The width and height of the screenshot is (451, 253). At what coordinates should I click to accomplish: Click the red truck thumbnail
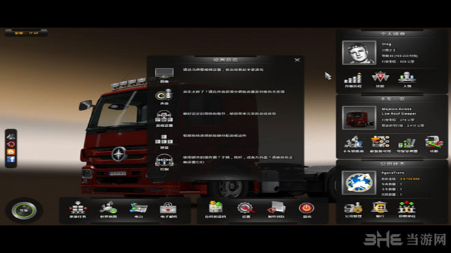pyautogui.click(x=359, y=118)
